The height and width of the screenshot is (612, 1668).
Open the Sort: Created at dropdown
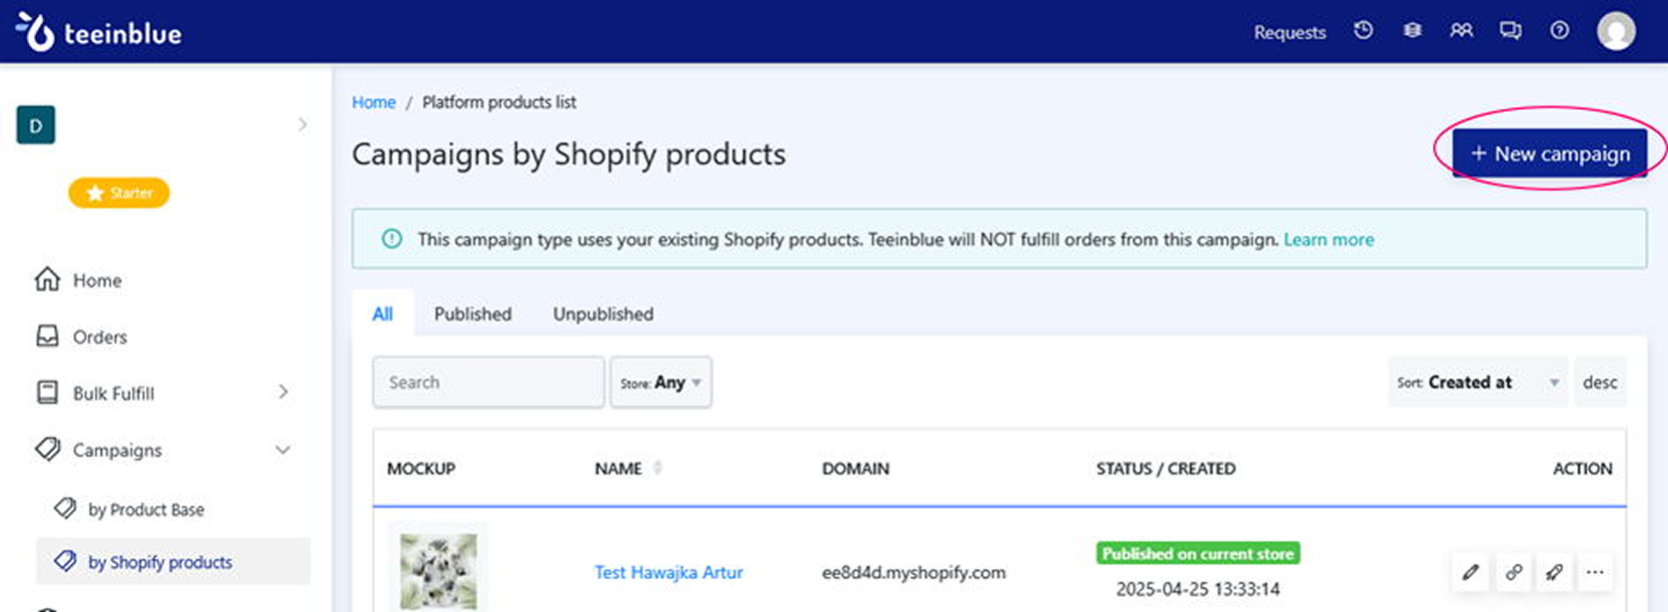tap(1478, 382)
